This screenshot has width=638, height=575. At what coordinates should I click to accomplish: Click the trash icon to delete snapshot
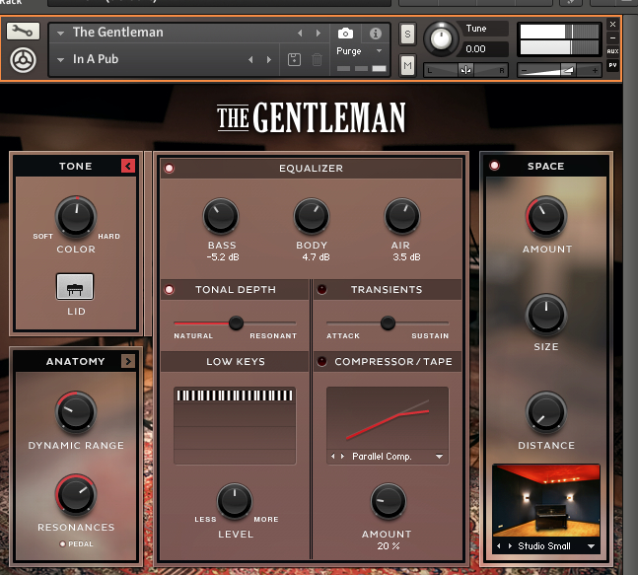click(x=317, y=60)
